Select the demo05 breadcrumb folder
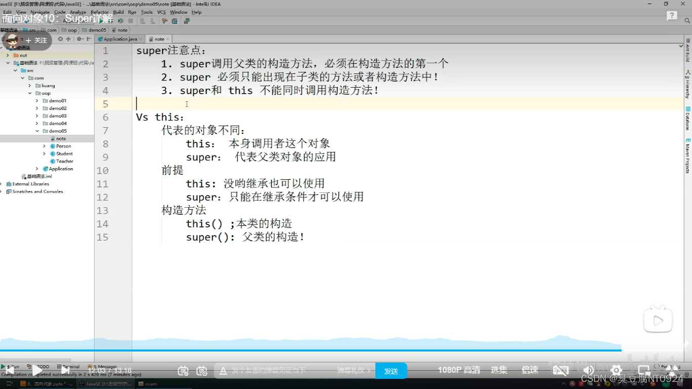Viewport: 692px width, 389px height. 95,30
